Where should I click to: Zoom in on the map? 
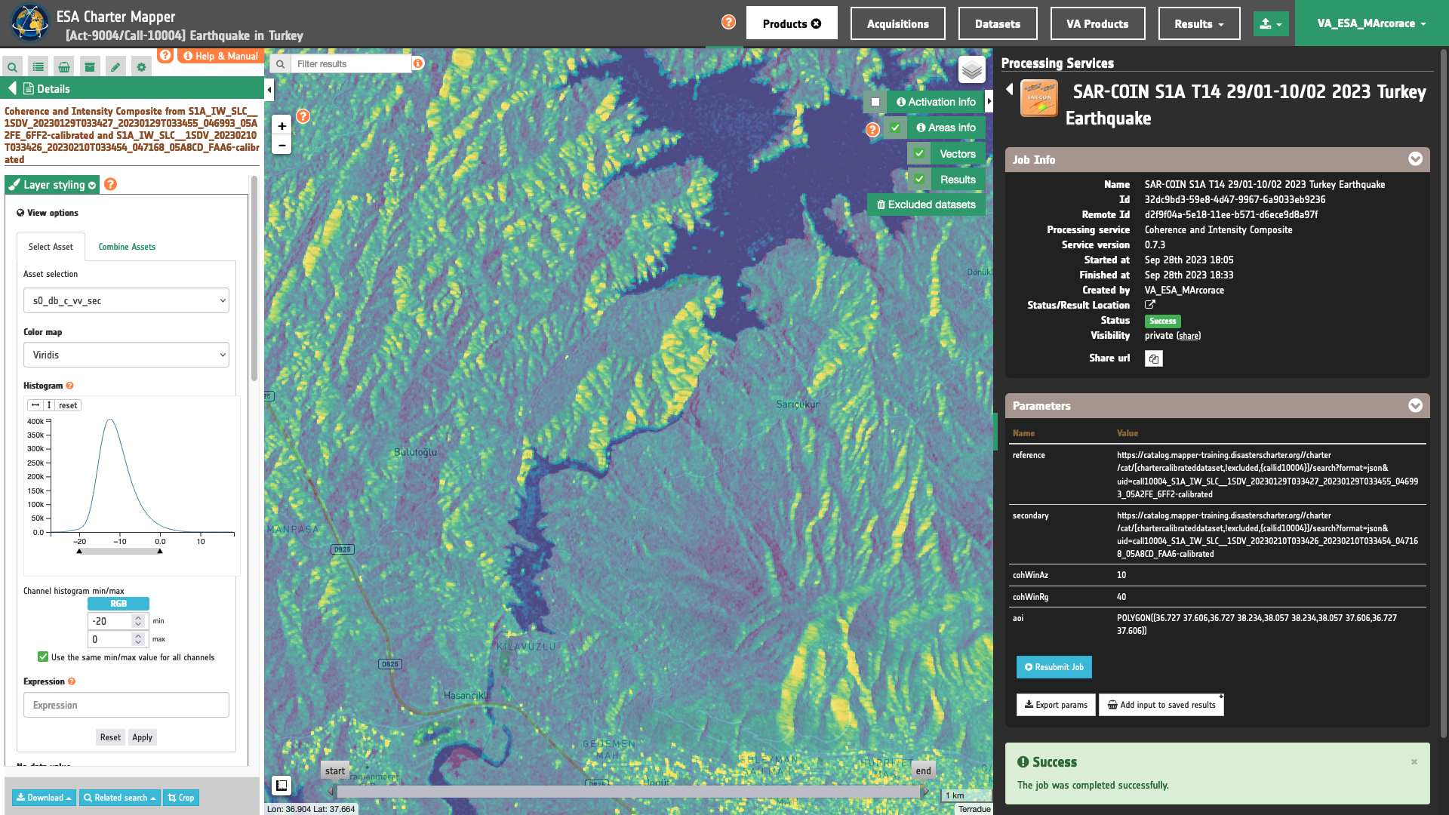[x=281, y=126]
